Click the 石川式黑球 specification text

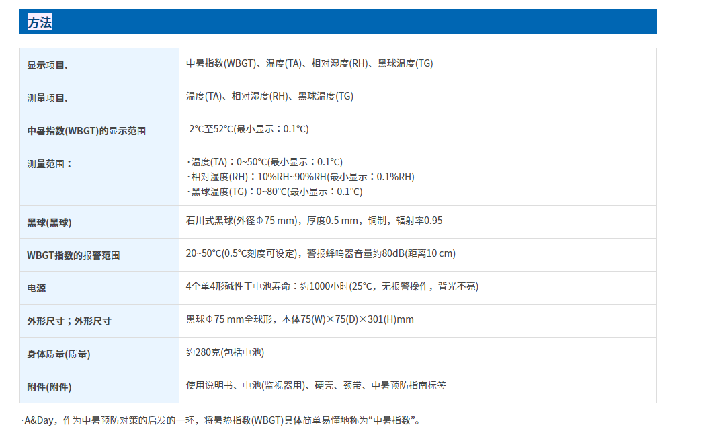coord(314,221)
